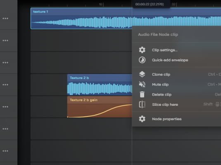This screenshot has width=221, height=165.
Task: Click the Clone clip layers icon
Action: click(x=142, y=74)
